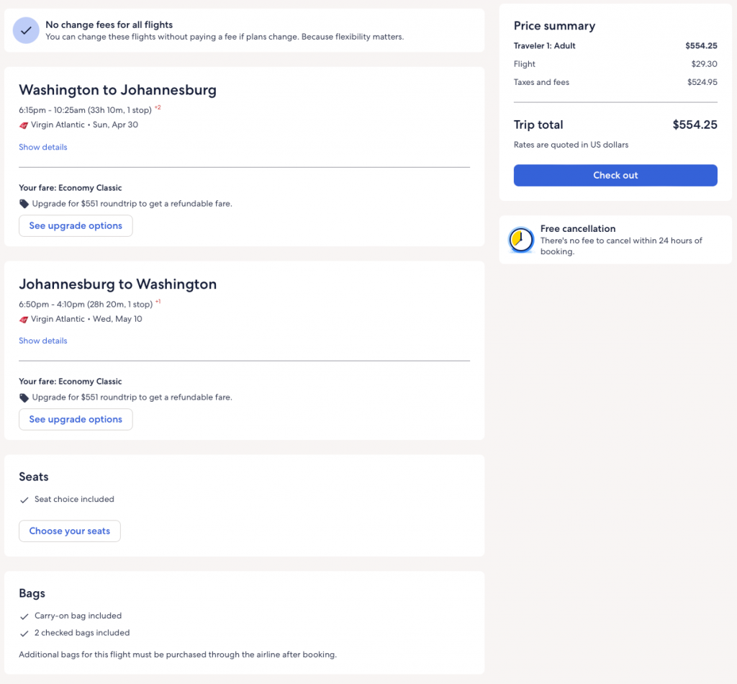The height and width of the screenshot is (684, 737).
Task: Click the Taxes and fees amount $524.95
Action: 702,82
